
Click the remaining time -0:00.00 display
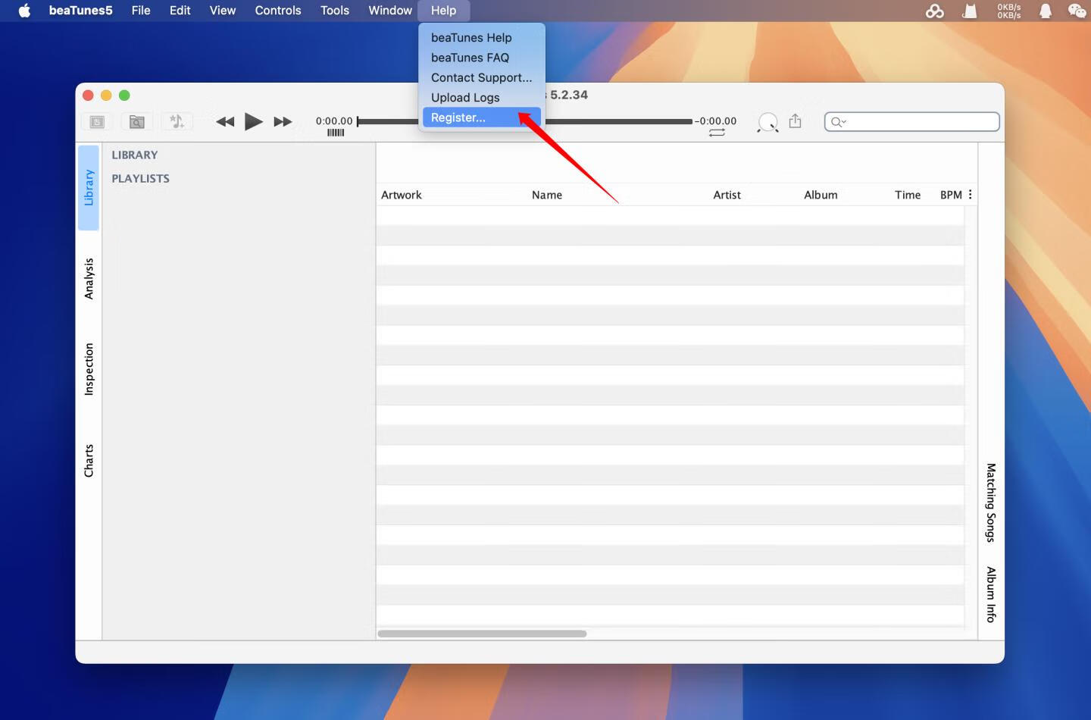[716, 121]
